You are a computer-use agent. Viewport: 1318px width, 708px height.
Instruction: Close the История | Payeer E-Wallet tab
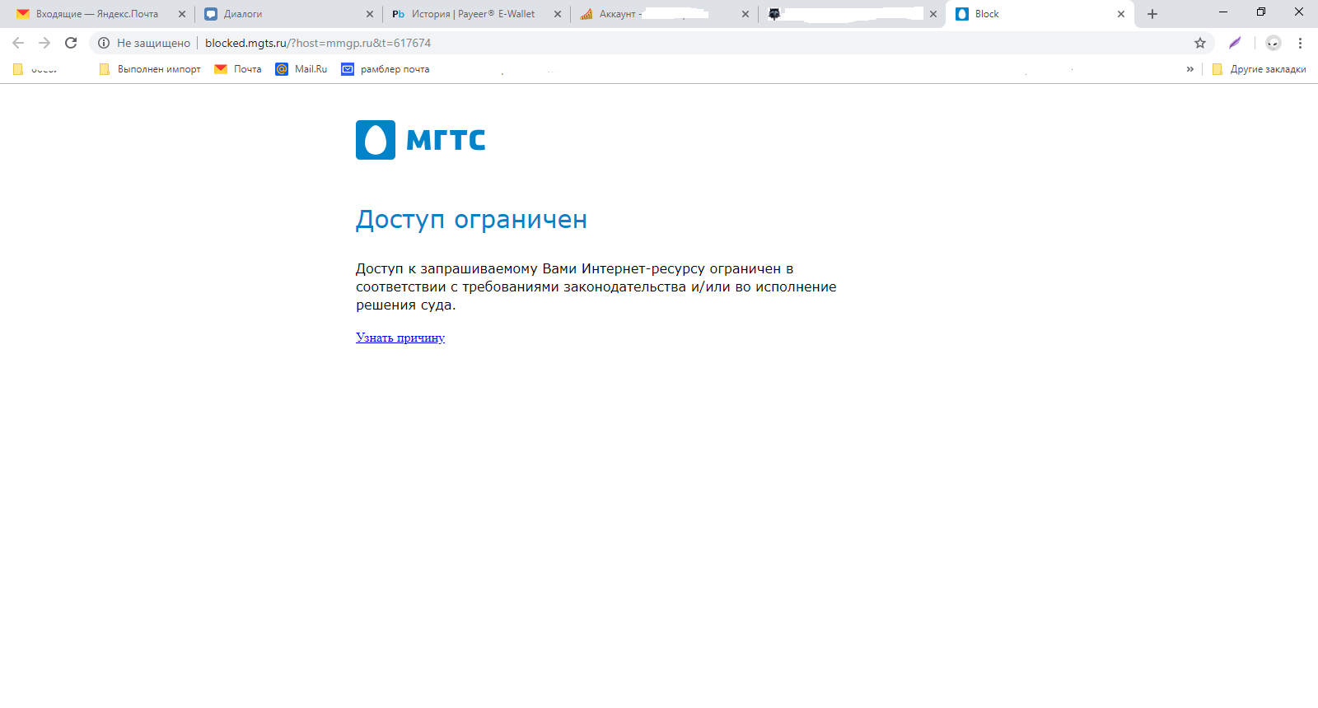click(x=558, y=14)
